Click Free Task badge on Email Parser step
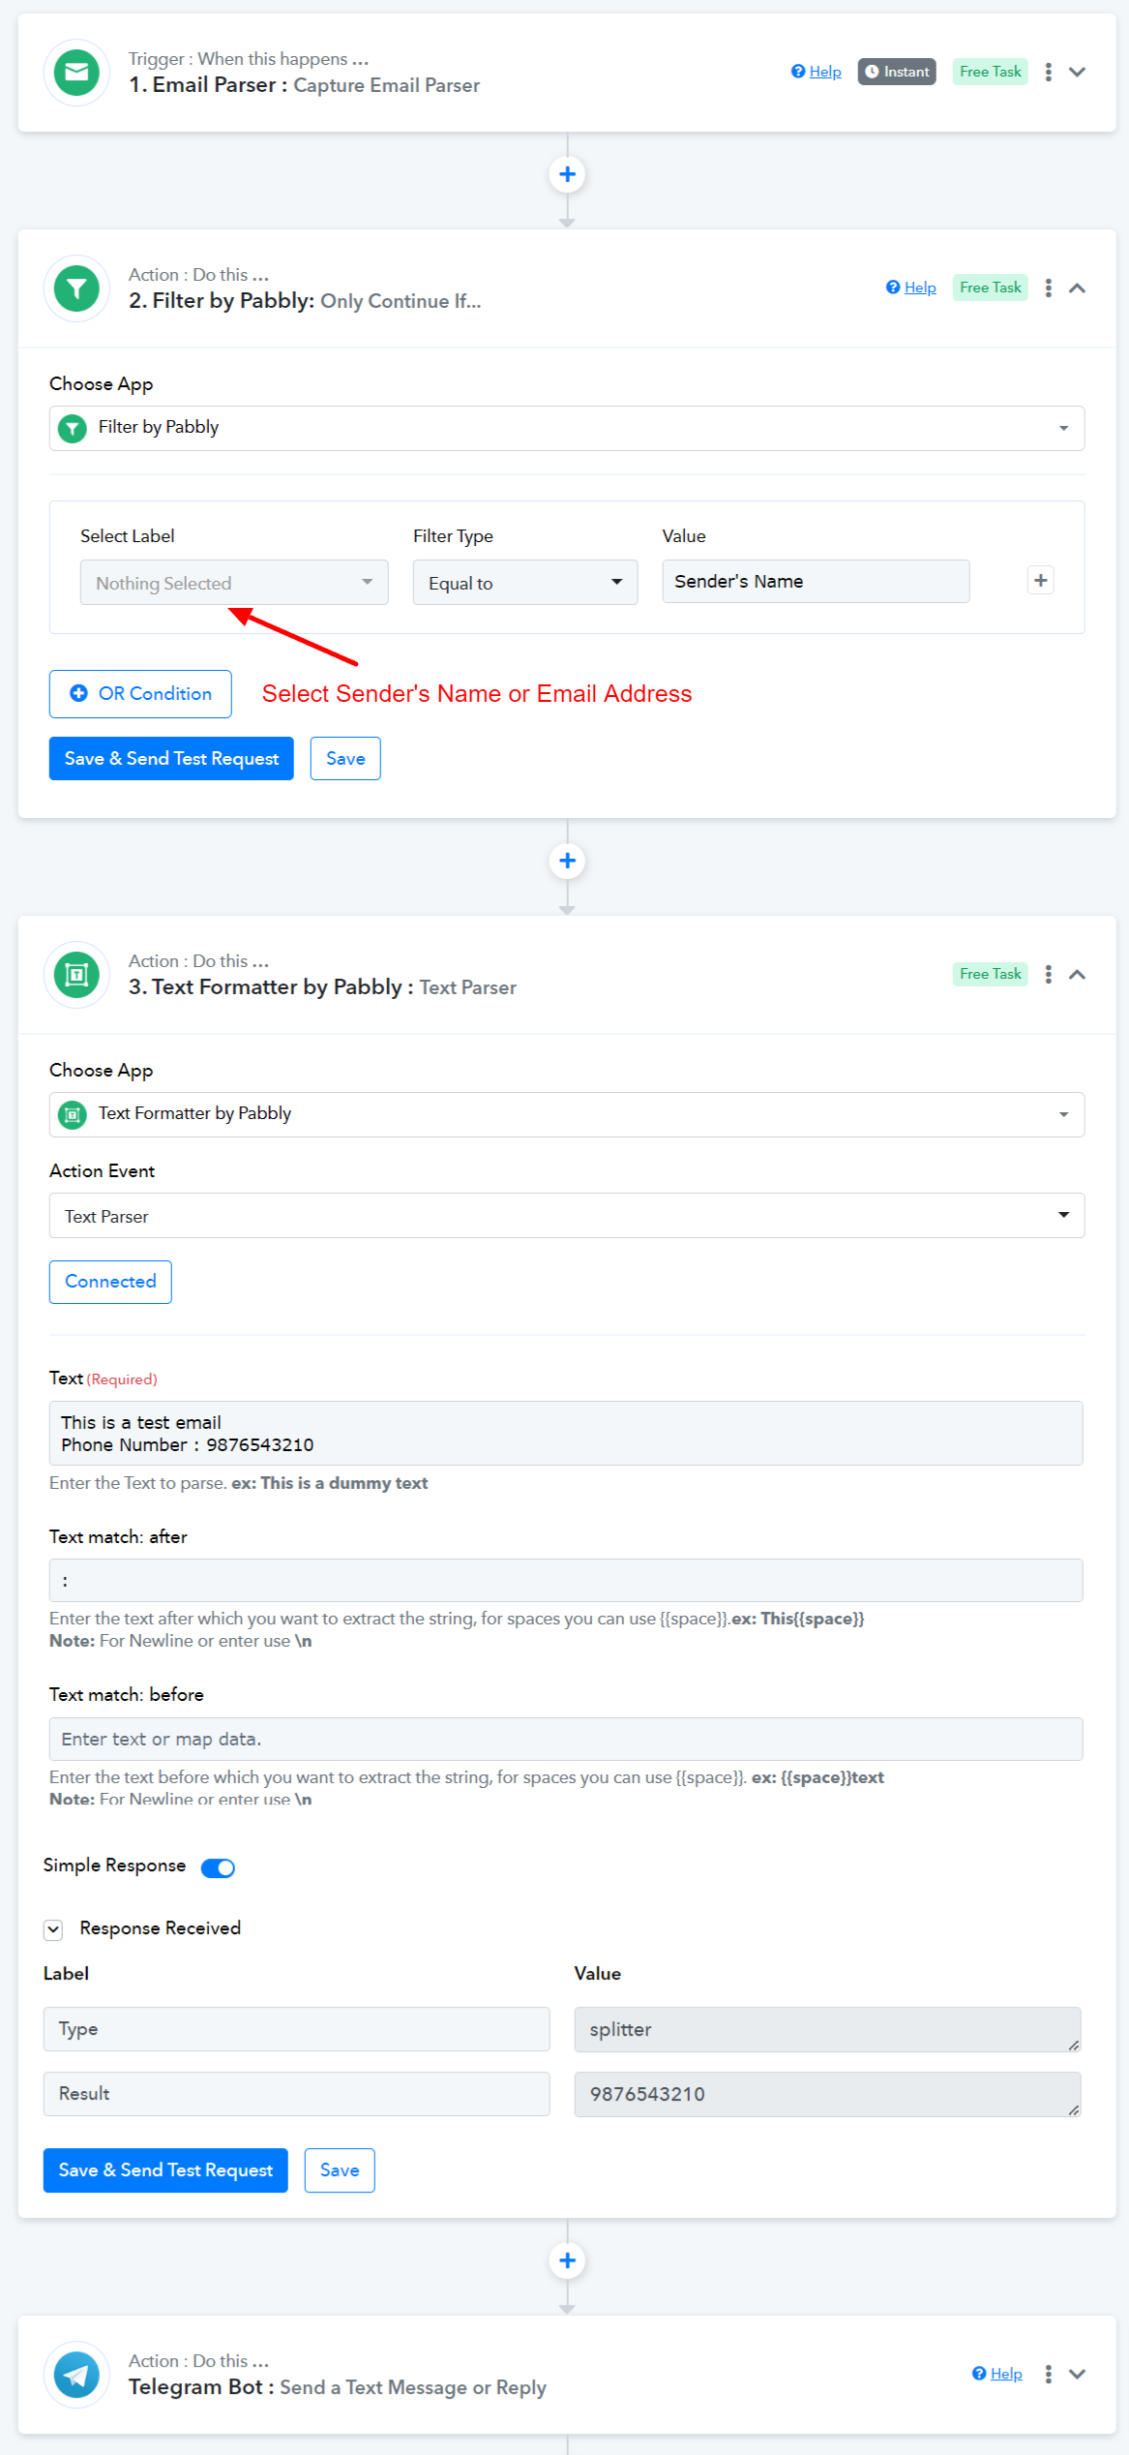 (991, 72)
